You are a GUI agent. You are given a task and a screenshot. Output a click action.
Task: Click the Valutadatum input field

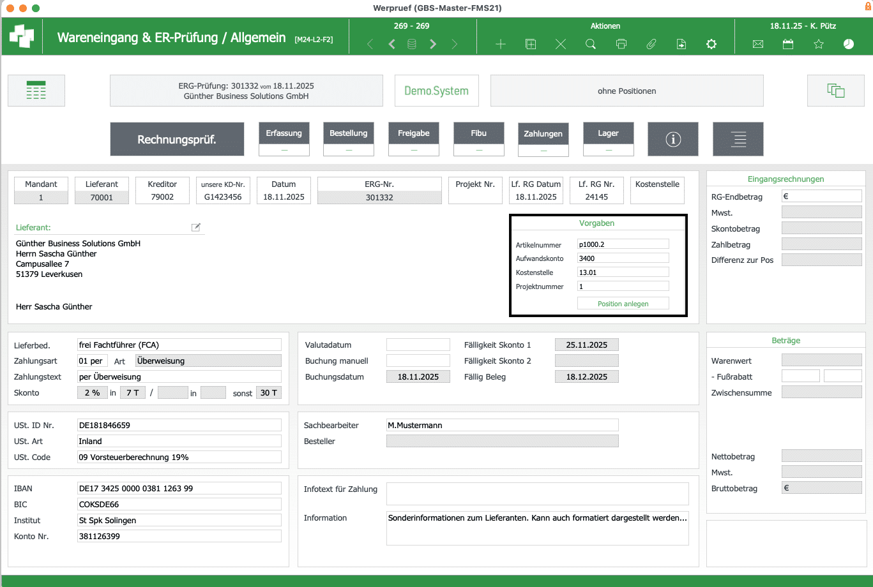(x=418, y=345)
